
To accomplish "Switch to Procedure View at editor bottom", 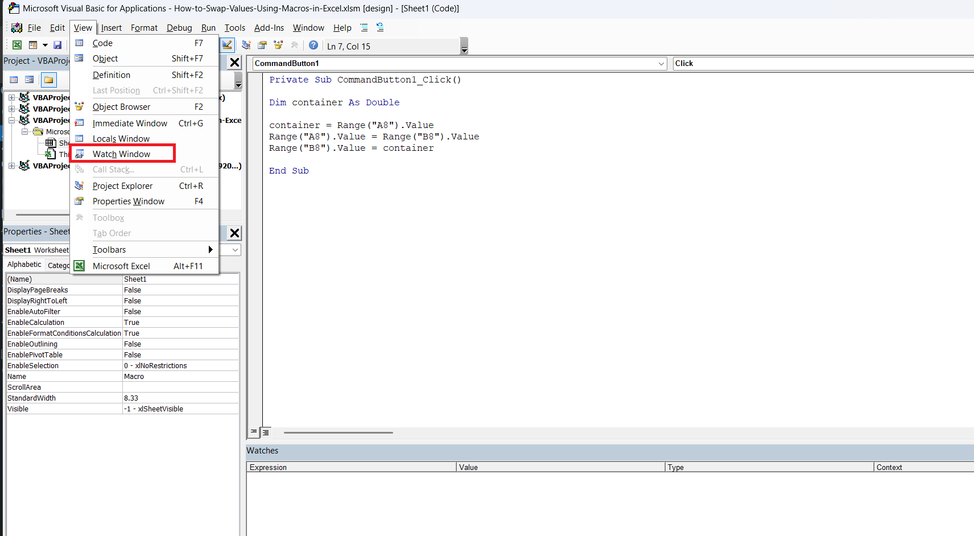I will [x=254, y=432].
